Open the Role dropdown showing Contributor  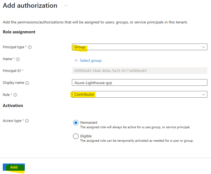(x=140, y=94)
